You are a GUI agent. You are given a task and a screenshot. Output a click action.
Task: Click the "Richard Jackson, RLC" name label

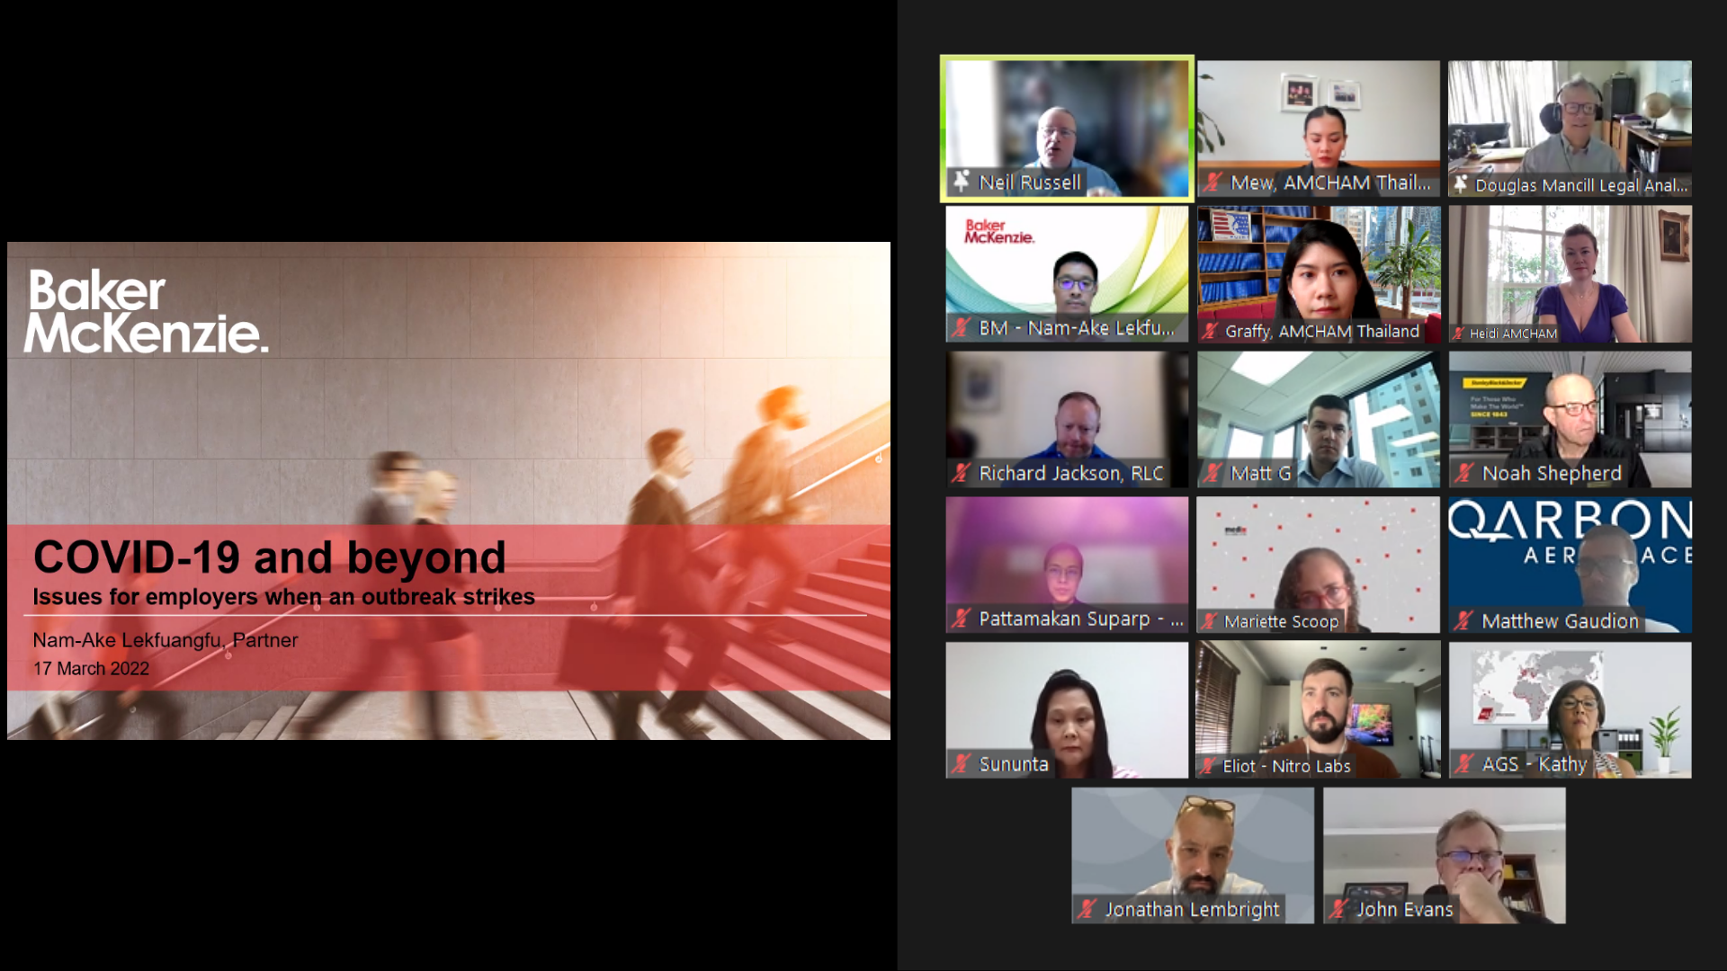pyautogui.click(x=1071, y=473)
